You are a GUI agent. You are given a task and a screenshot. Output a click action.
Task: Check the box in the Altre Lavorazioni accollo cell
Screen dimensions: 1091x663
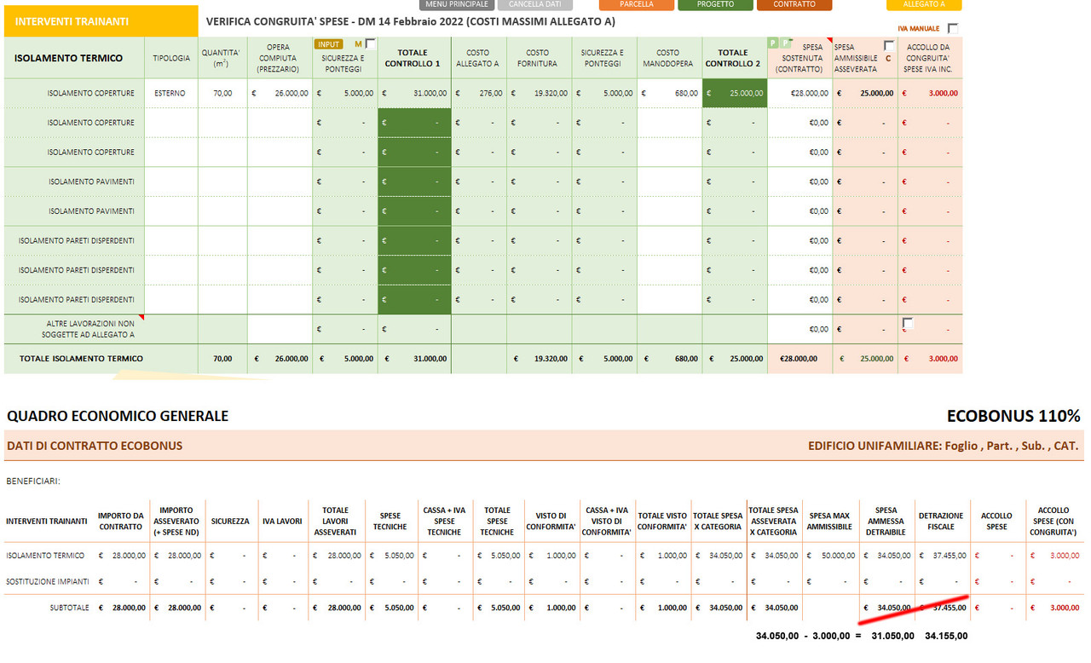pos(908,323)
